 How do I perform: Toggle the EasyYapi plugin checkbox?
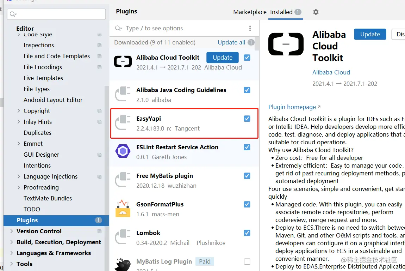(x=247, y=119)
